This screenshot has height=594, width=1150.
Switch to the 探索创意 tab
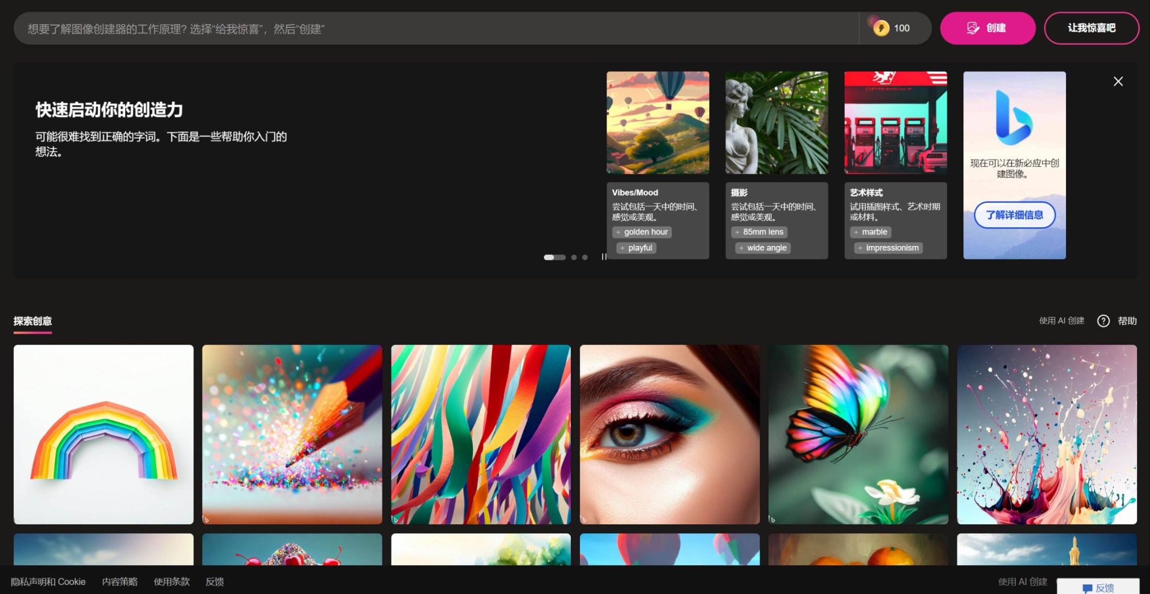tap(32, 321)
